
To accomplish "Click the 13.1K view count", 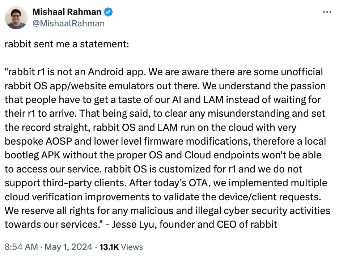I will [109, 247].
